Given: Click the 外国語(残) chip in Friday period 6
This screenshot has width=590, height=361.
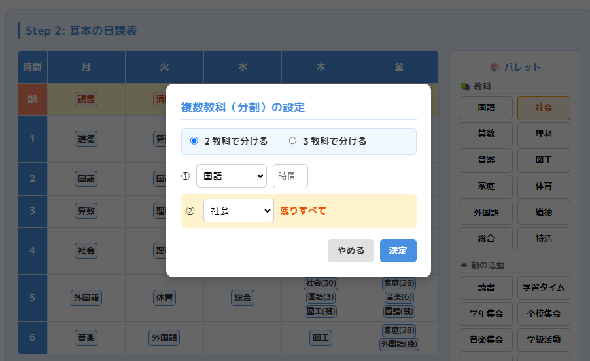Looking at the screenshot, I should tap(399, 344).
